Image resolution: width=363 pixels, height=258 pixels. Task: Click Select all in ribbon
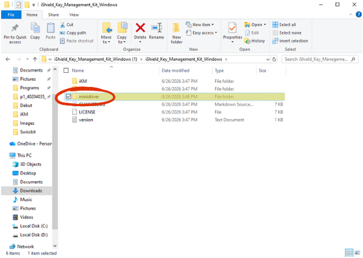(x=285, y=24)
